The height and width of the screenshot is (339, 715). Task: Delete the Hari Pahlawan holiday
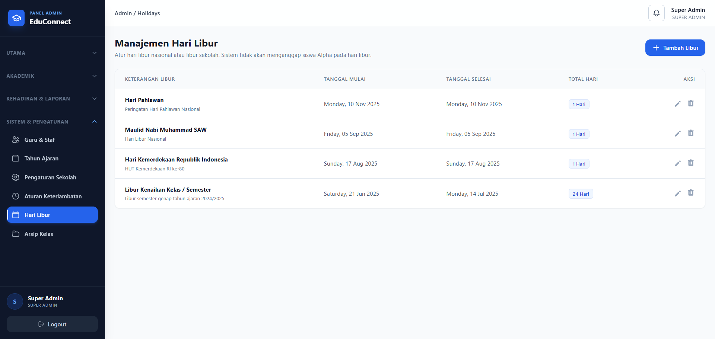(691, 103)
